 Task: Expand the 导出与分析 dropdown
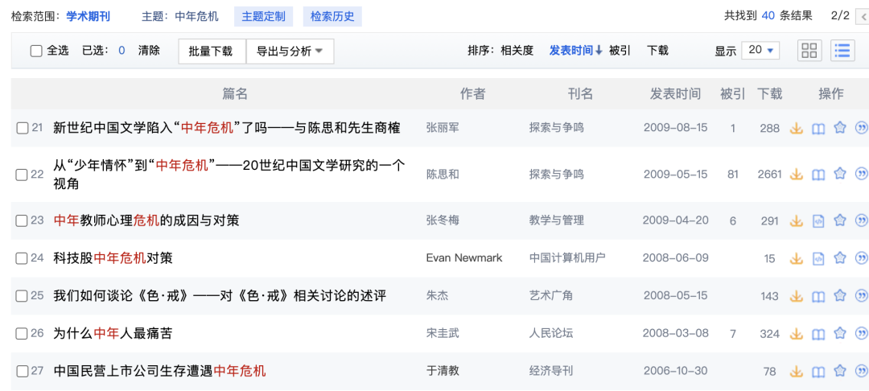(290, 51)
